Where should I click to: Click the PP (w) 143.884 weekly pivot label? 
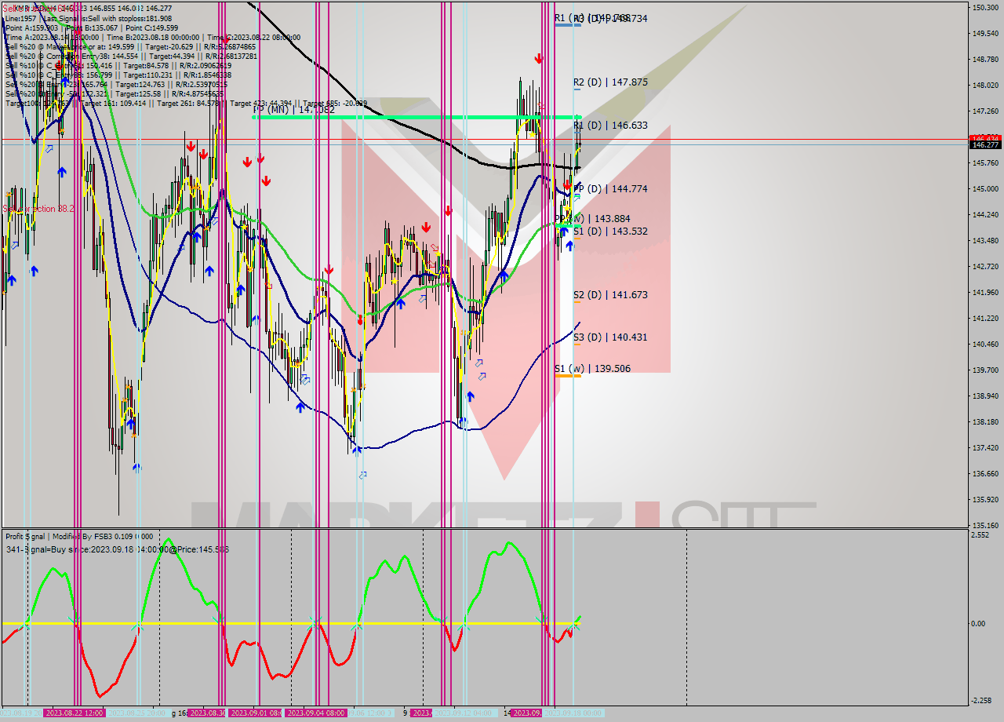[x=592, y=218]
